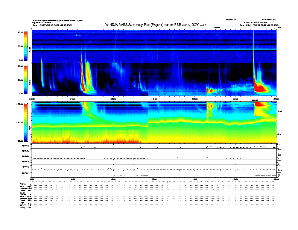
Task: Click 08:00 tick label below RAD1 panel
Action: [113, 99]
